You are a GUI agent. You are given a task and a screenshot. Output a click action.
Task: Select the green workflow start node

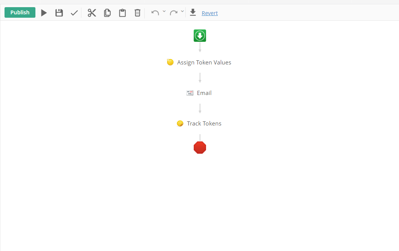[200, 36]
